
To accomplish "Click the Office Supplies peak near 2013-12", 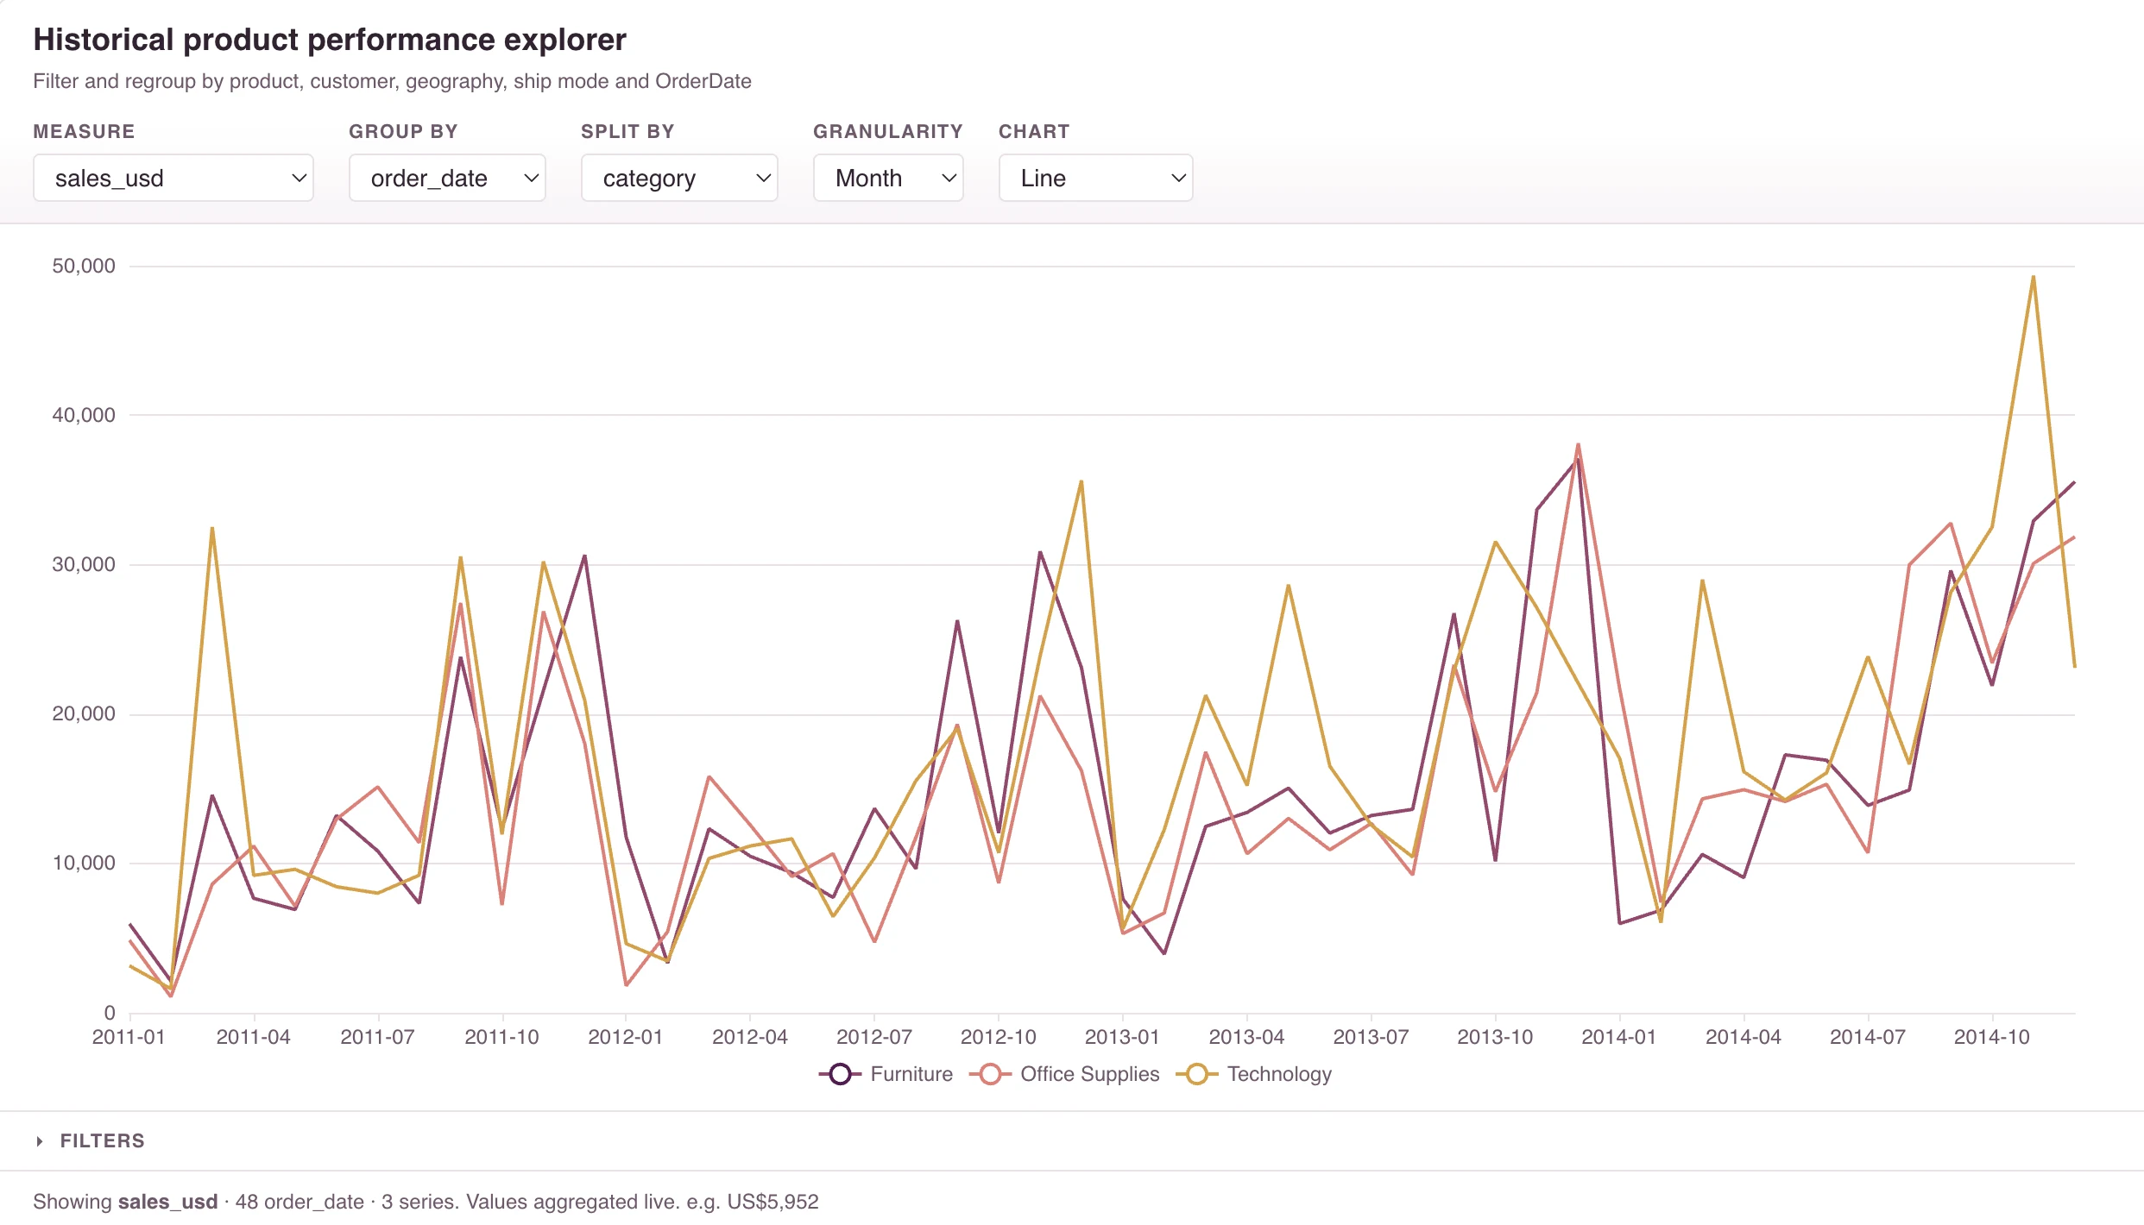I will coord(1578,445).
